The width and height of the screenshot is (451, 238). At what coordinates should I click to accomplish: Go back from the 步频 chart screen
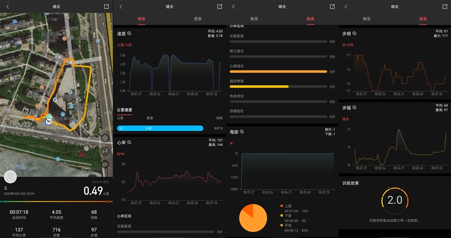point(346,6)
